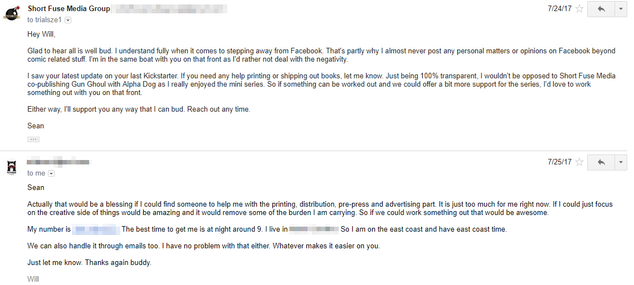Click the blurred phone number after "My number is"
Screen dimensions: 634x285
[x=96, y=229]
